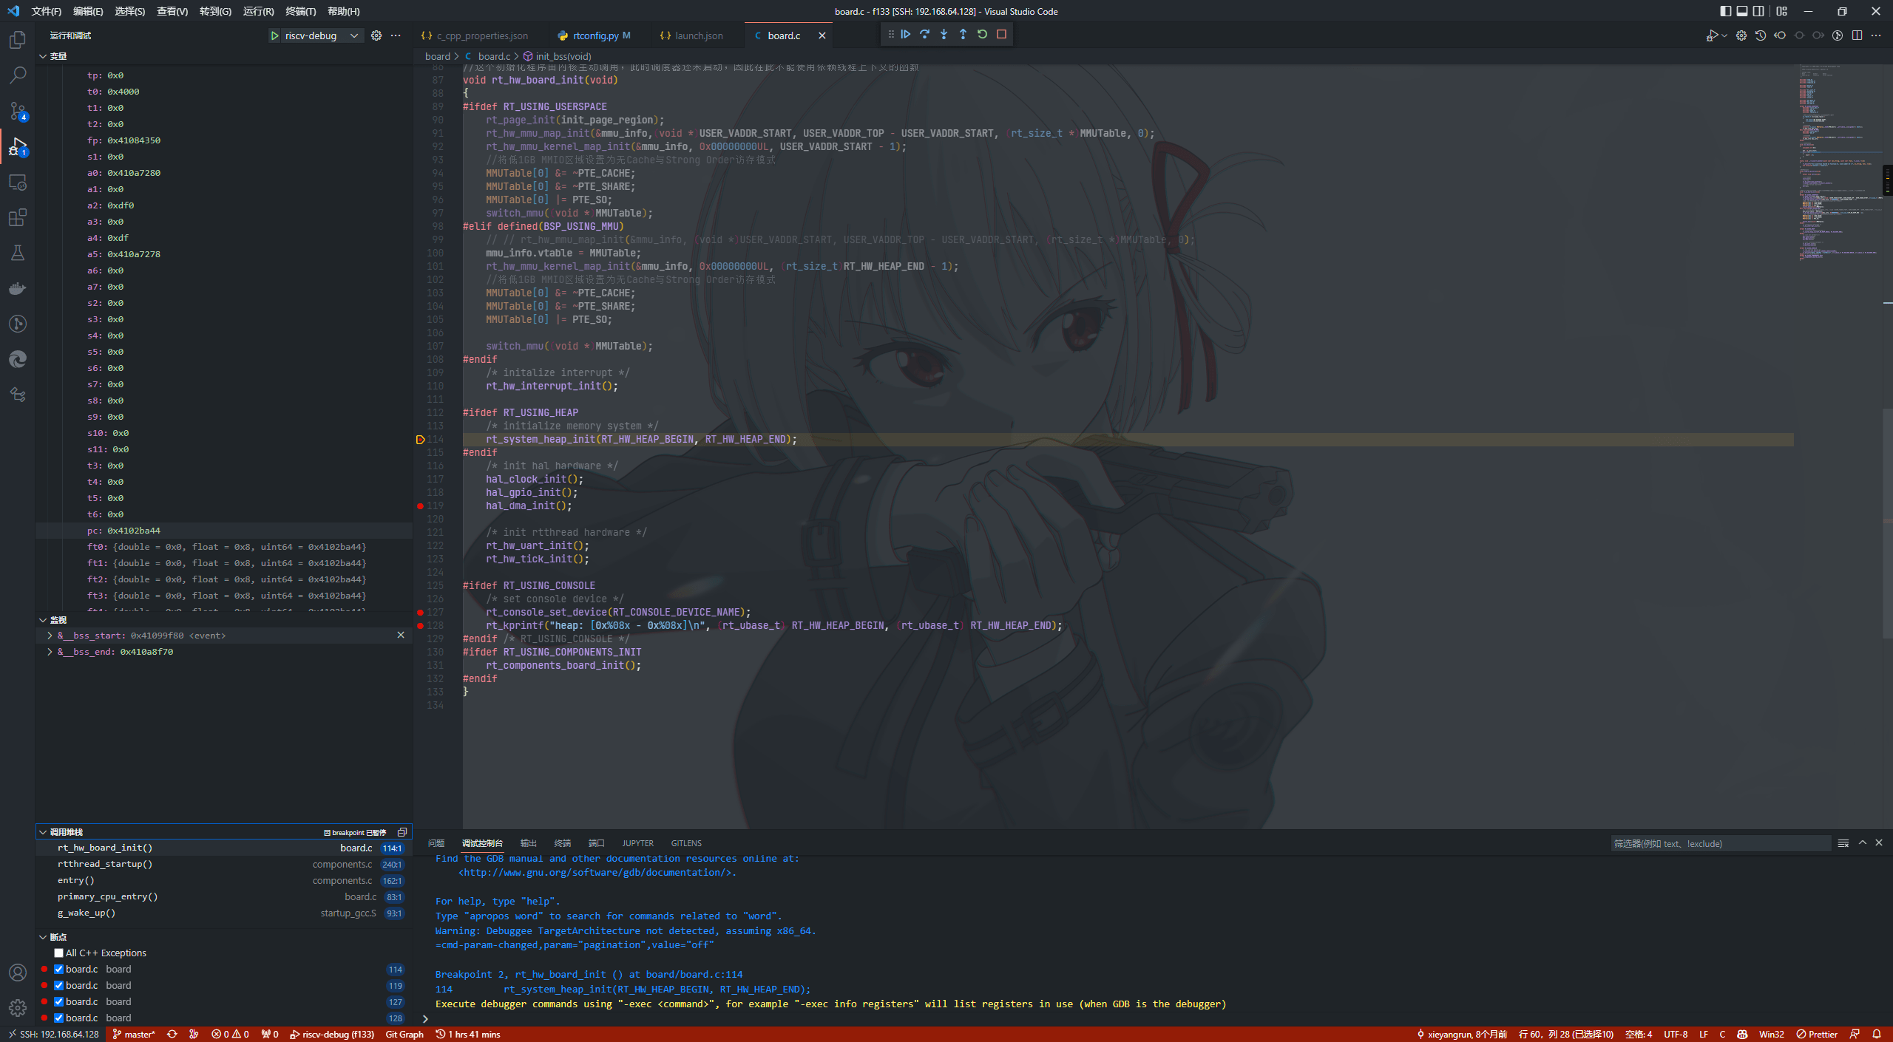1893x1042 pixels.
Task: Open the Extensions view
Action: point(18,217)
